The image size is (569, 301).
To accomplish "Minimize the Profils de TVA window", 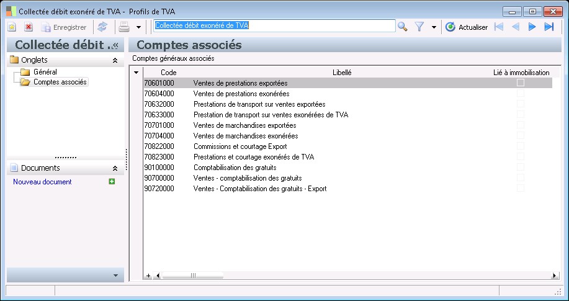I will tap(513, 12).
